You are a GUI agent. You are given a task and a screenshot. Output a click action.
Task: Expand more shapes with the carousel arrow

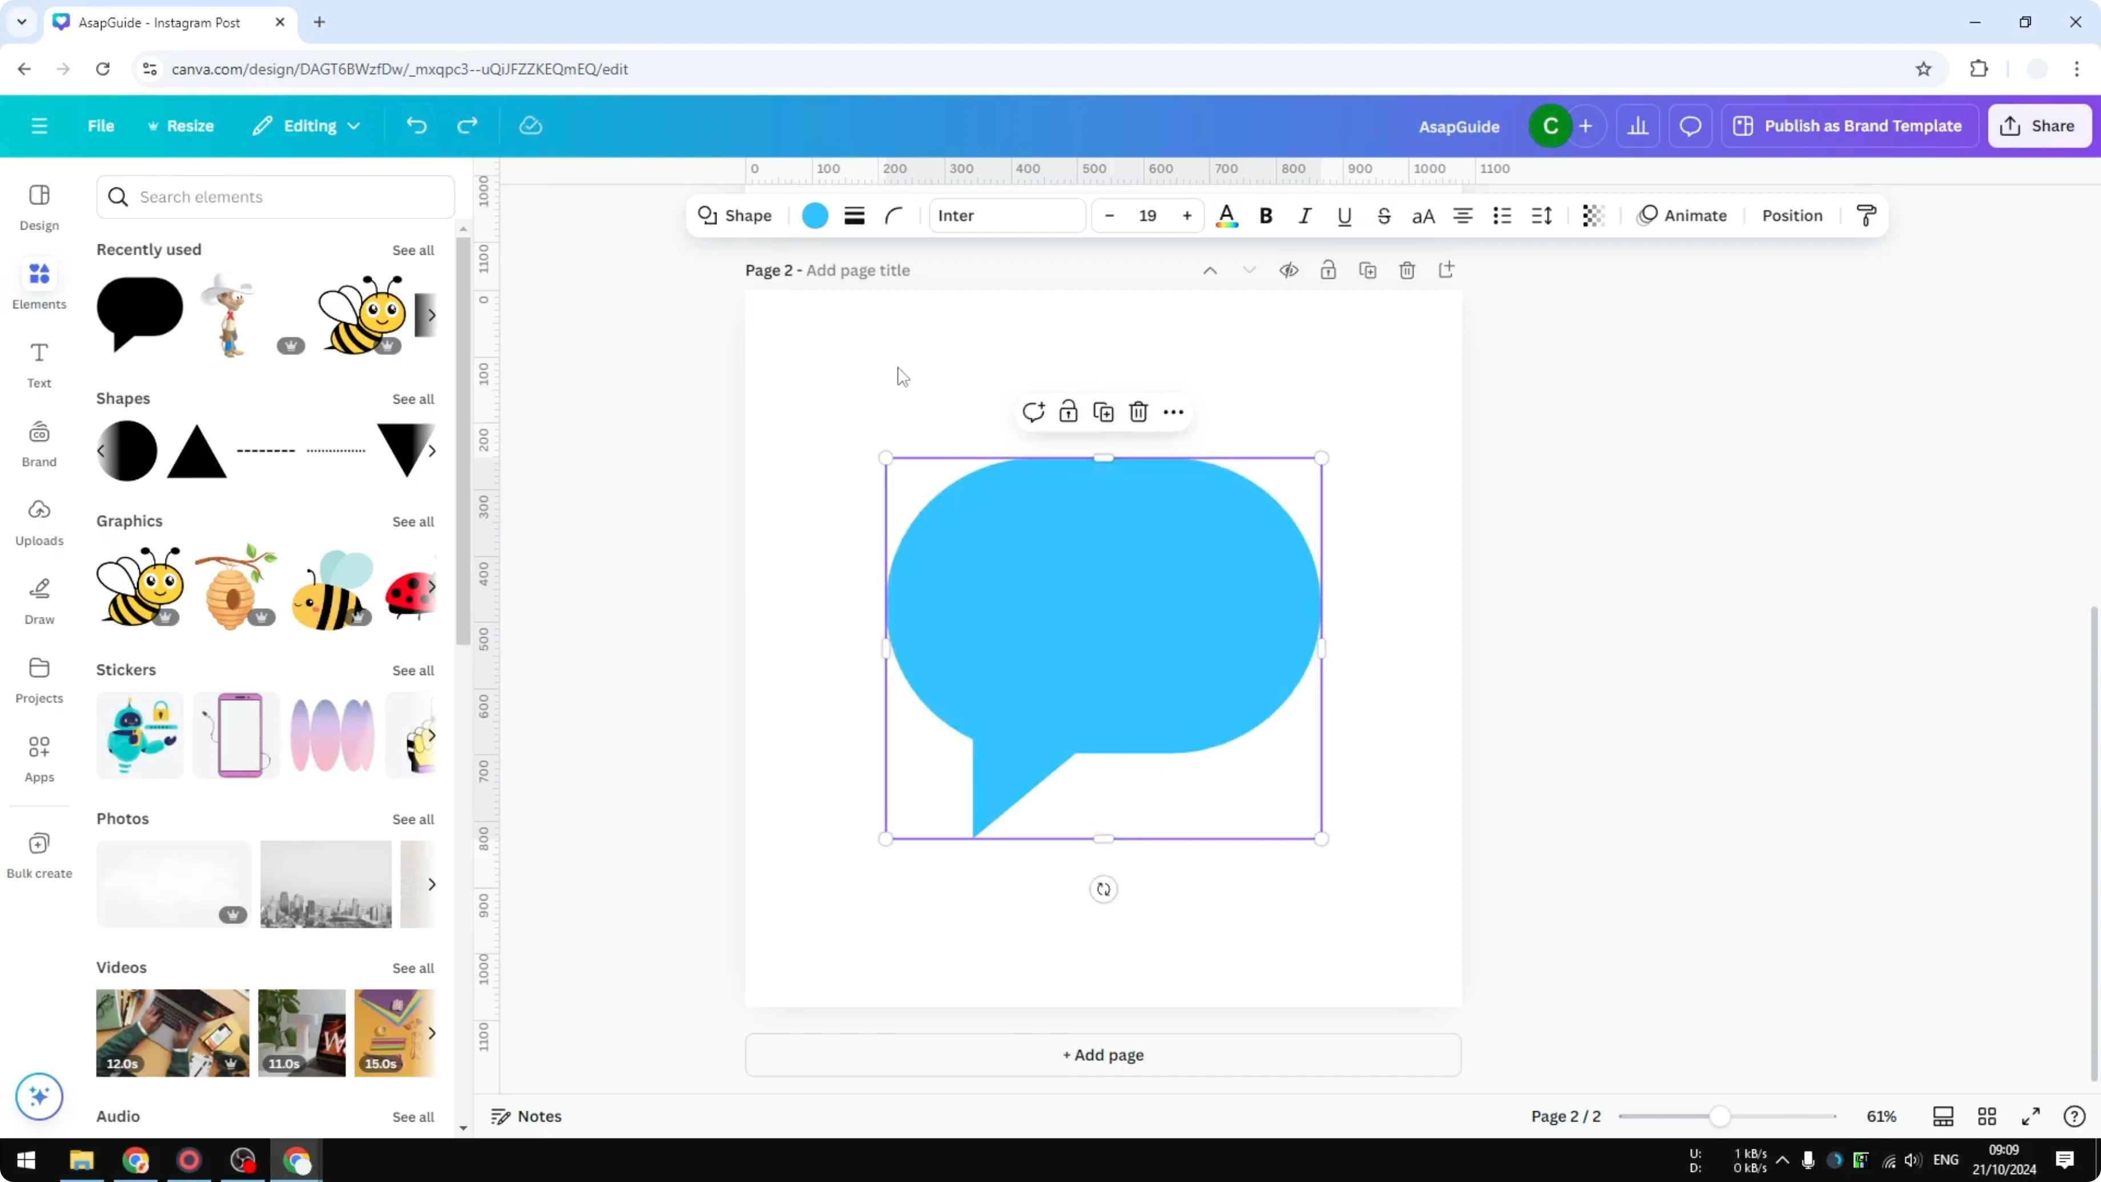point(432,451)
